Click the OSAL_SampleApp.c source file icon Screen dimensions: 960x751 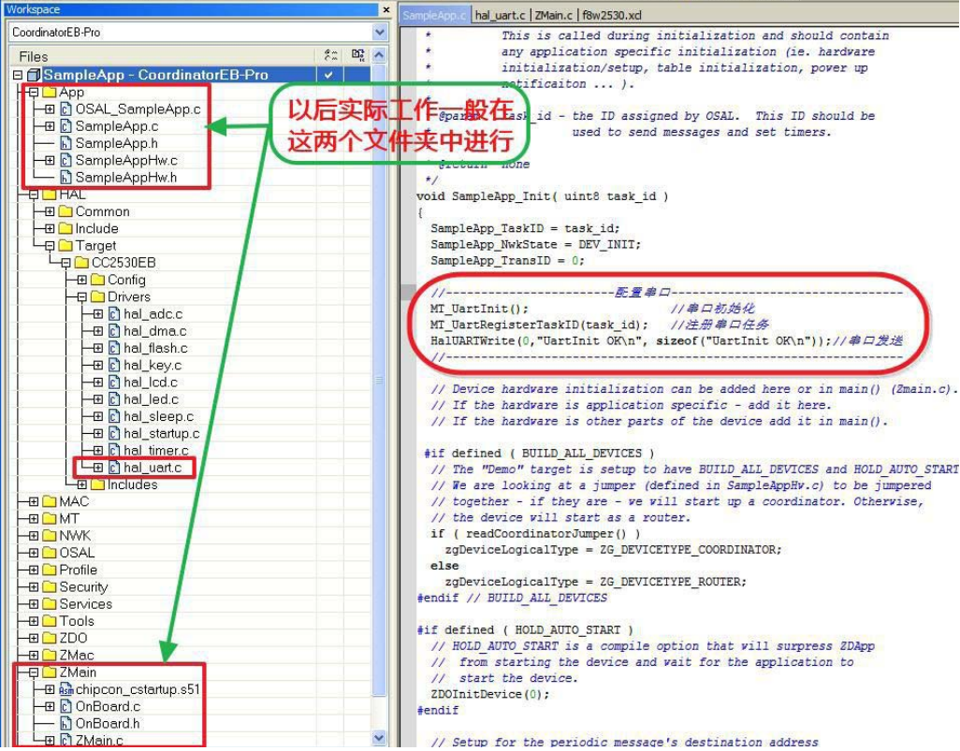tap(66, 109)
